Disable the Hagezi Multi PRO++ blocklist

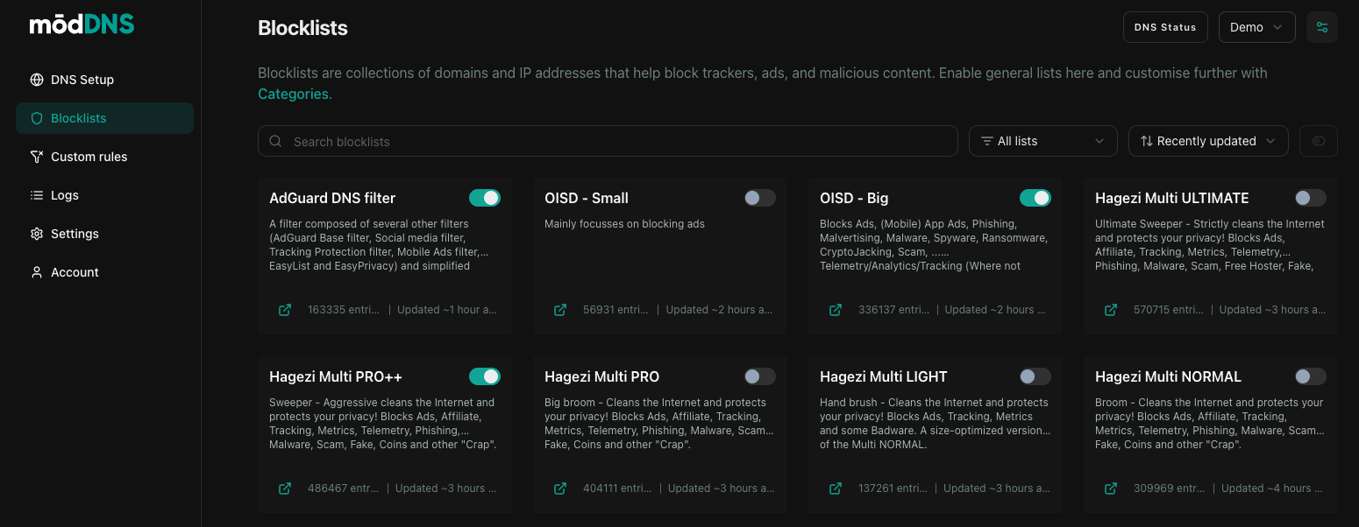[x=485, y=376]
